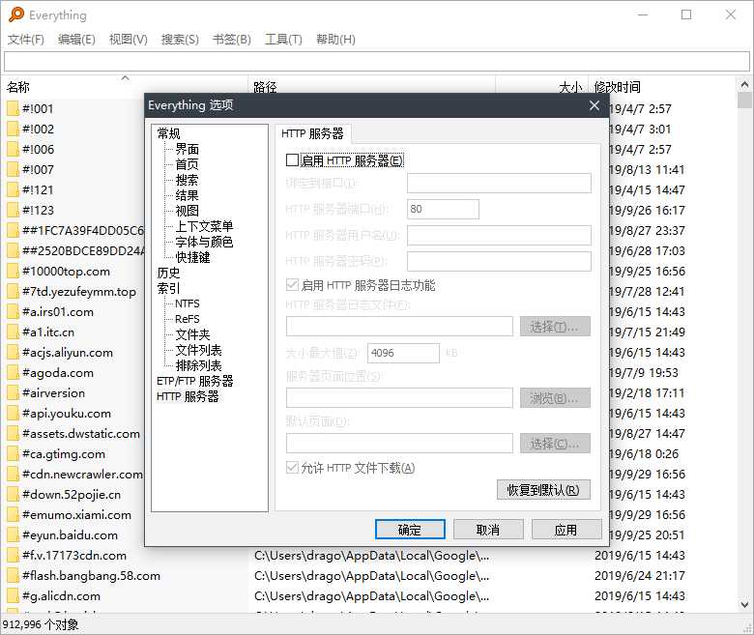Open the 帮助(H) menu
This screenshot has height=635, width=754.
pyautogui.click(x=335, y=40)
